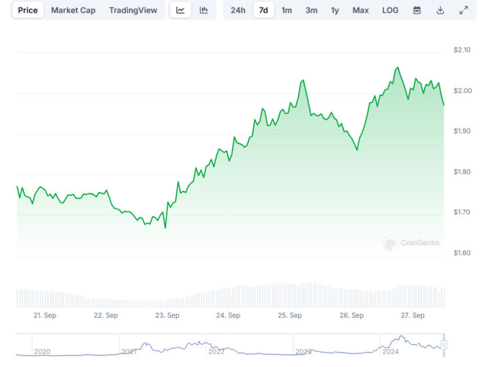Expand chart to fullscreen
This screenshot has height=367, width=499.
464,10
